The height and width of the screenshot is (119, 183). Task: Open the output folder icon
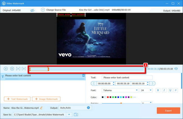point(76,115)
